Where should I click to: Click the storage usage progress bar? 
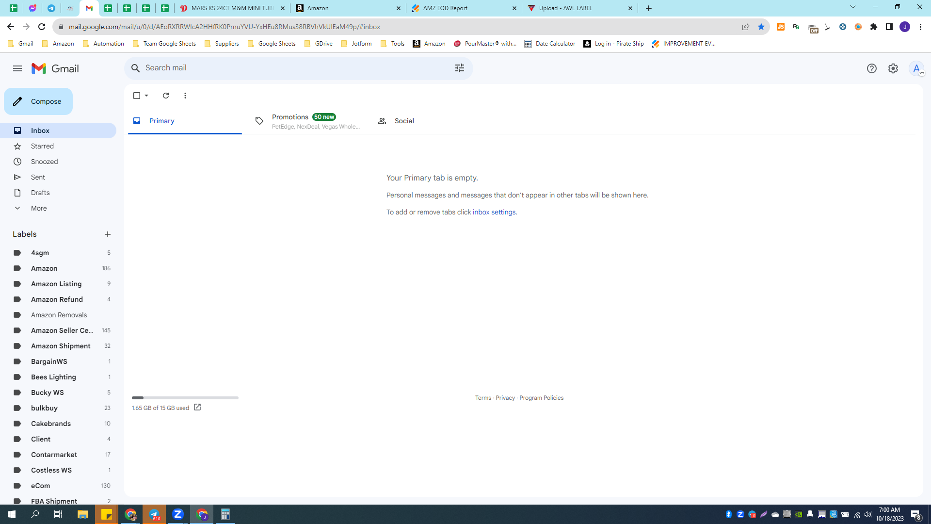[x=185, y=398]
